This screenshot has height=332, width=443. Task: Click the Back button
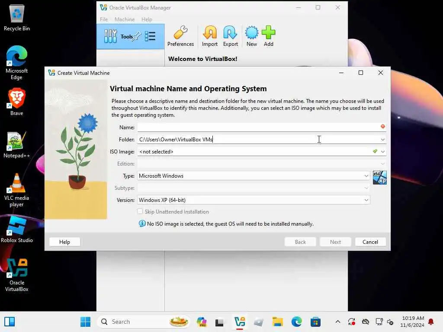coord(300,242)
